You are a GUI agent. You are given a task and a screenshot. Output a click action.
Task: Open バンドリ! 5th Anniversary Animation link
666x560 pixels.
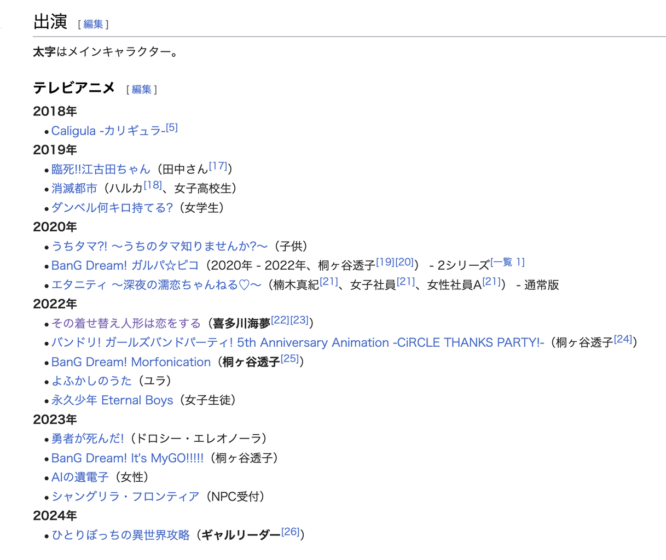point(298,342)
